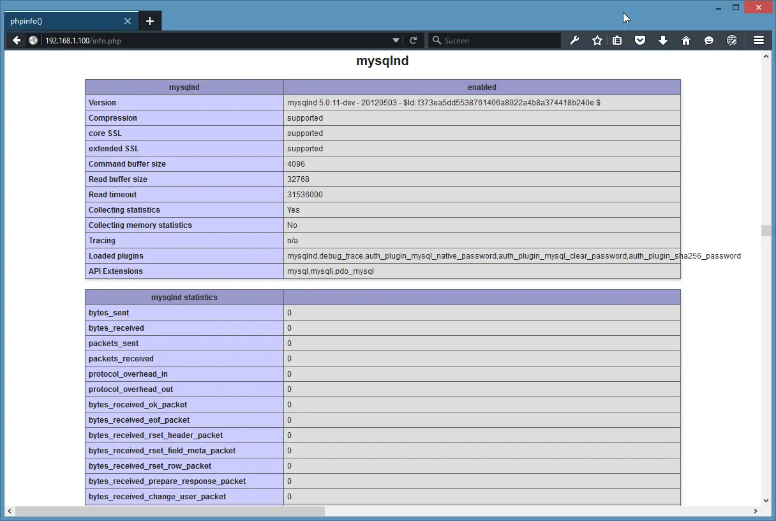776x521 pixels.
Task: Open the hamburger menu
Action: (759, 40)
